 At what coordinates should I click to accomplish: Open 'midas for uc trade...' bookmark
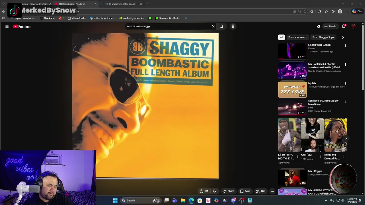pyautogui.click(x=102, y=18)
